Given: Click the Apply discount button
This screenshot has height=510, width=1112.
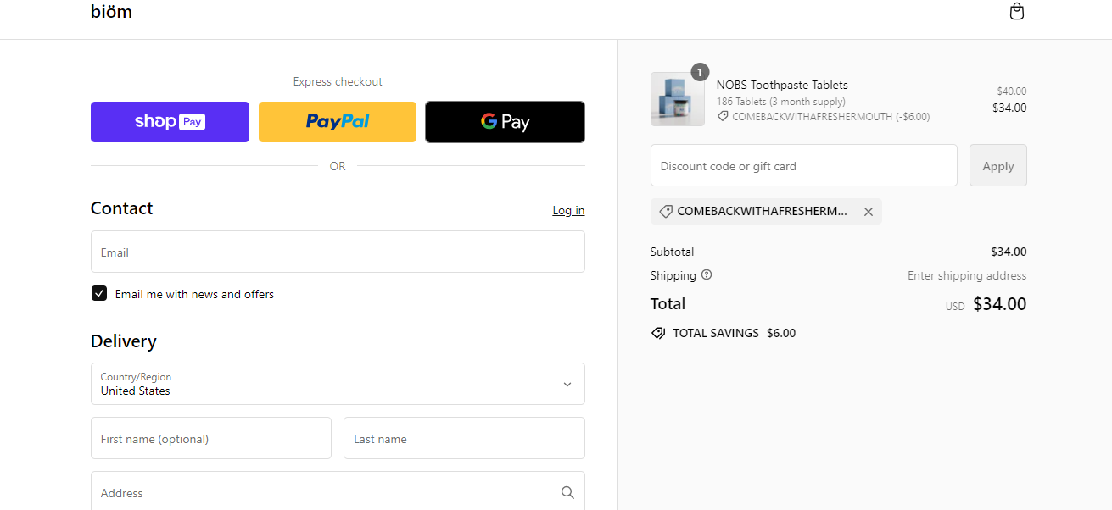Looking at the screenshot, I should click(x=998, y=165).
